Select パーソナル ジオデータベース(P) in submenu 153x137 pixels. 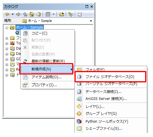coord(111,84)
